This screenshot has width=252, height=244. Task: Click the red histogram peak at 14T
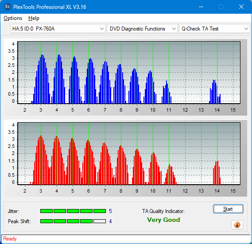point(217,173)
